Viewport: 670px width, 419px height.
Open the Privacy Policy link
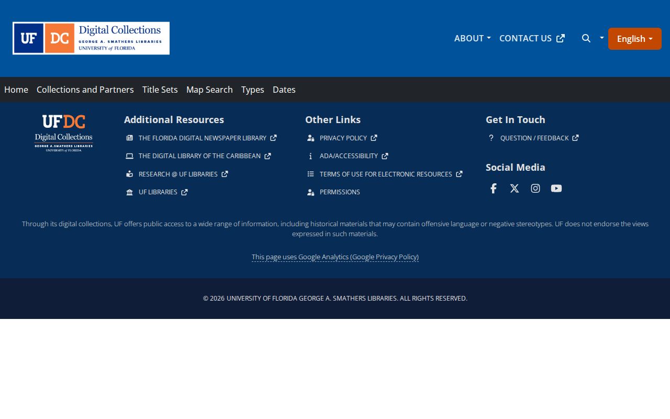[348, 138]
